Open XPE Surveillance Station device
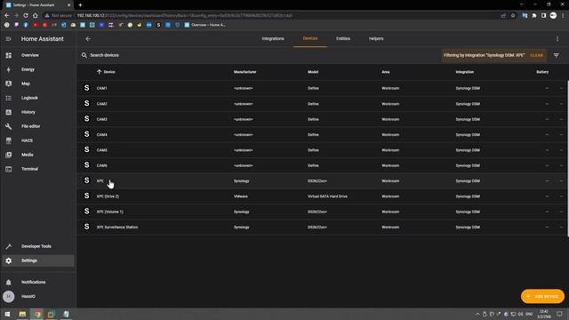 tap(322, 228)
